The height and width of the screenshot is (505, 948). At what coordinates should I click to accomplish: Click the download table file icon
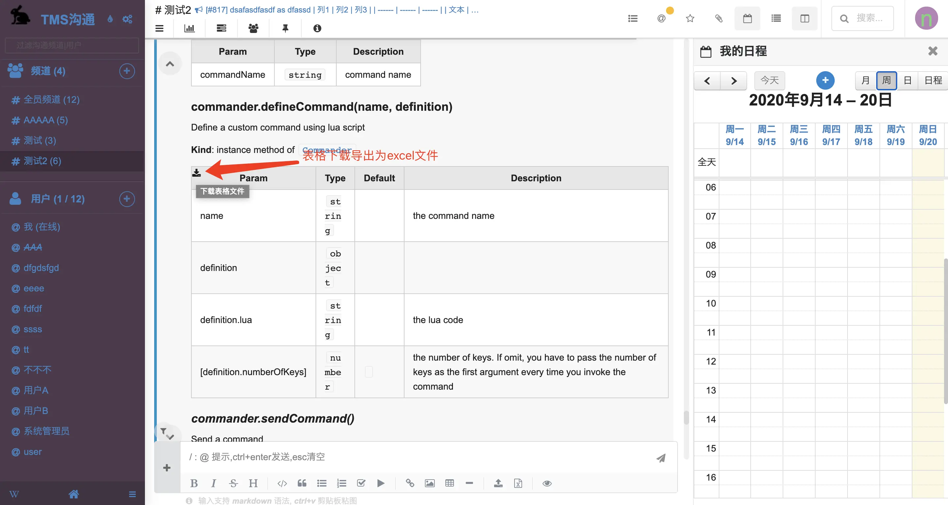pyautogui.click(x=196, y=171)
